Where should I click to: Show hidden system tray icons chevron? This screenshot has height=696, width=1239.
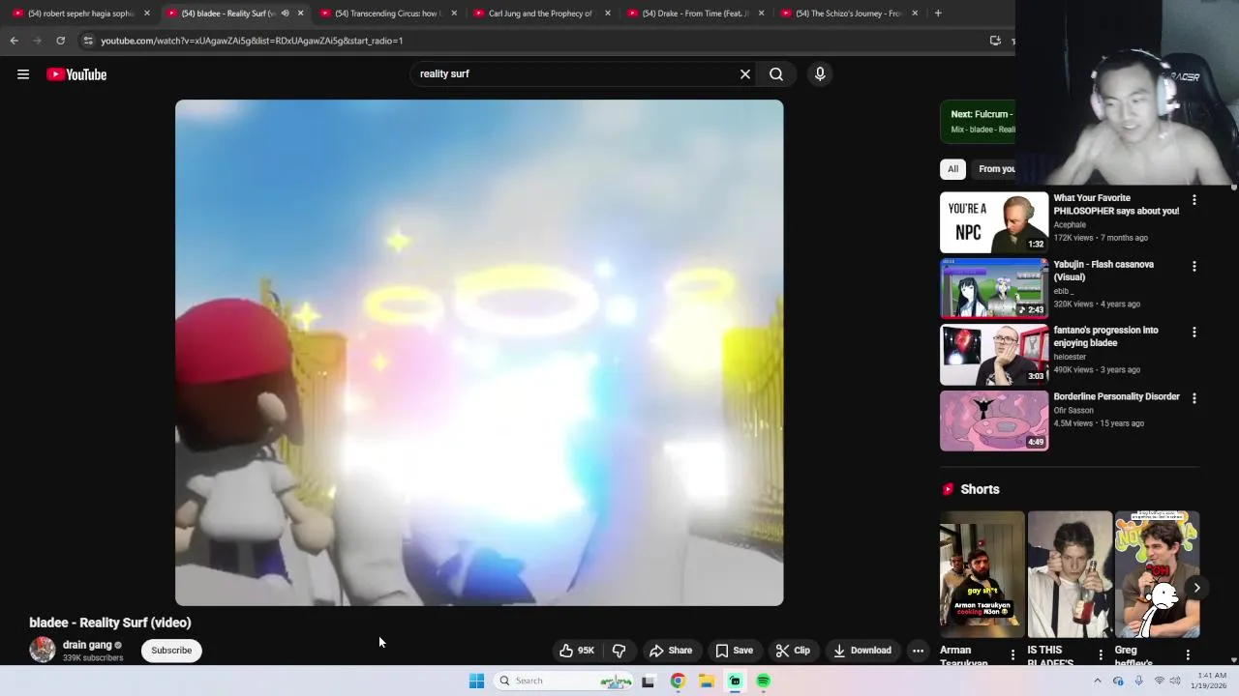coord(1097,681)
